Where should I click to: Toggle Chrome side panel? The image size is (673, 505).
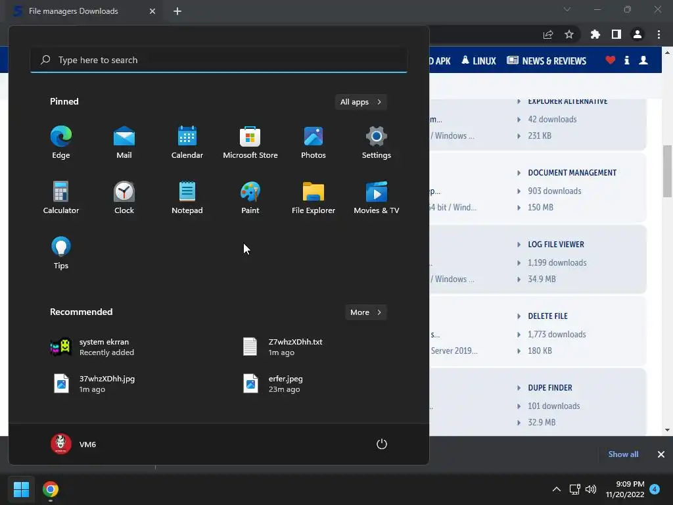click(616, 34)
